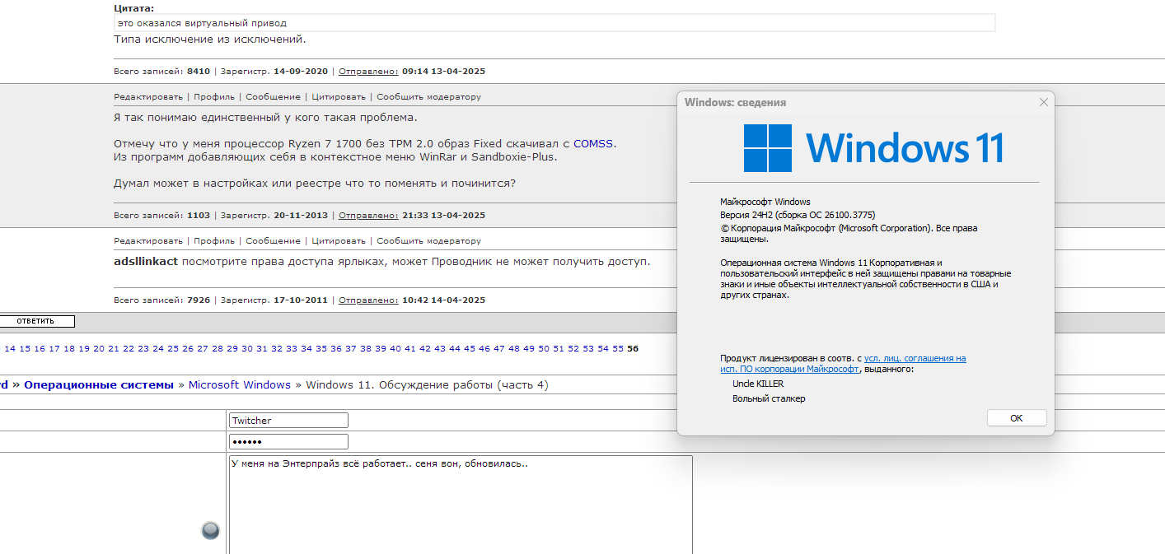Select page 30 in the pagination
This screenshot has width=1165, height=554.
(247, 349)
